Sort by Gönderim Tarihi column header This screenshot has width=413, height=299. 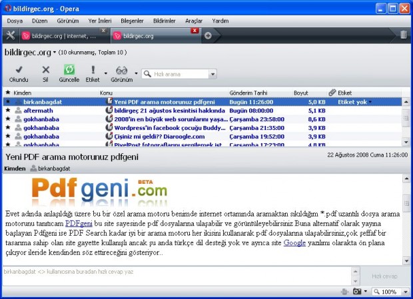point(248,93)
